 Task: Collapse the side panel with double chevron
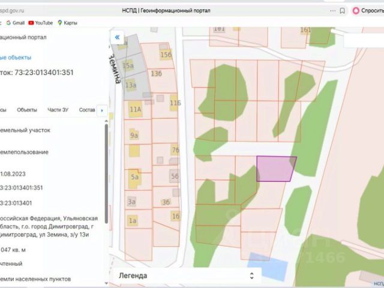[x=117, y=37]
